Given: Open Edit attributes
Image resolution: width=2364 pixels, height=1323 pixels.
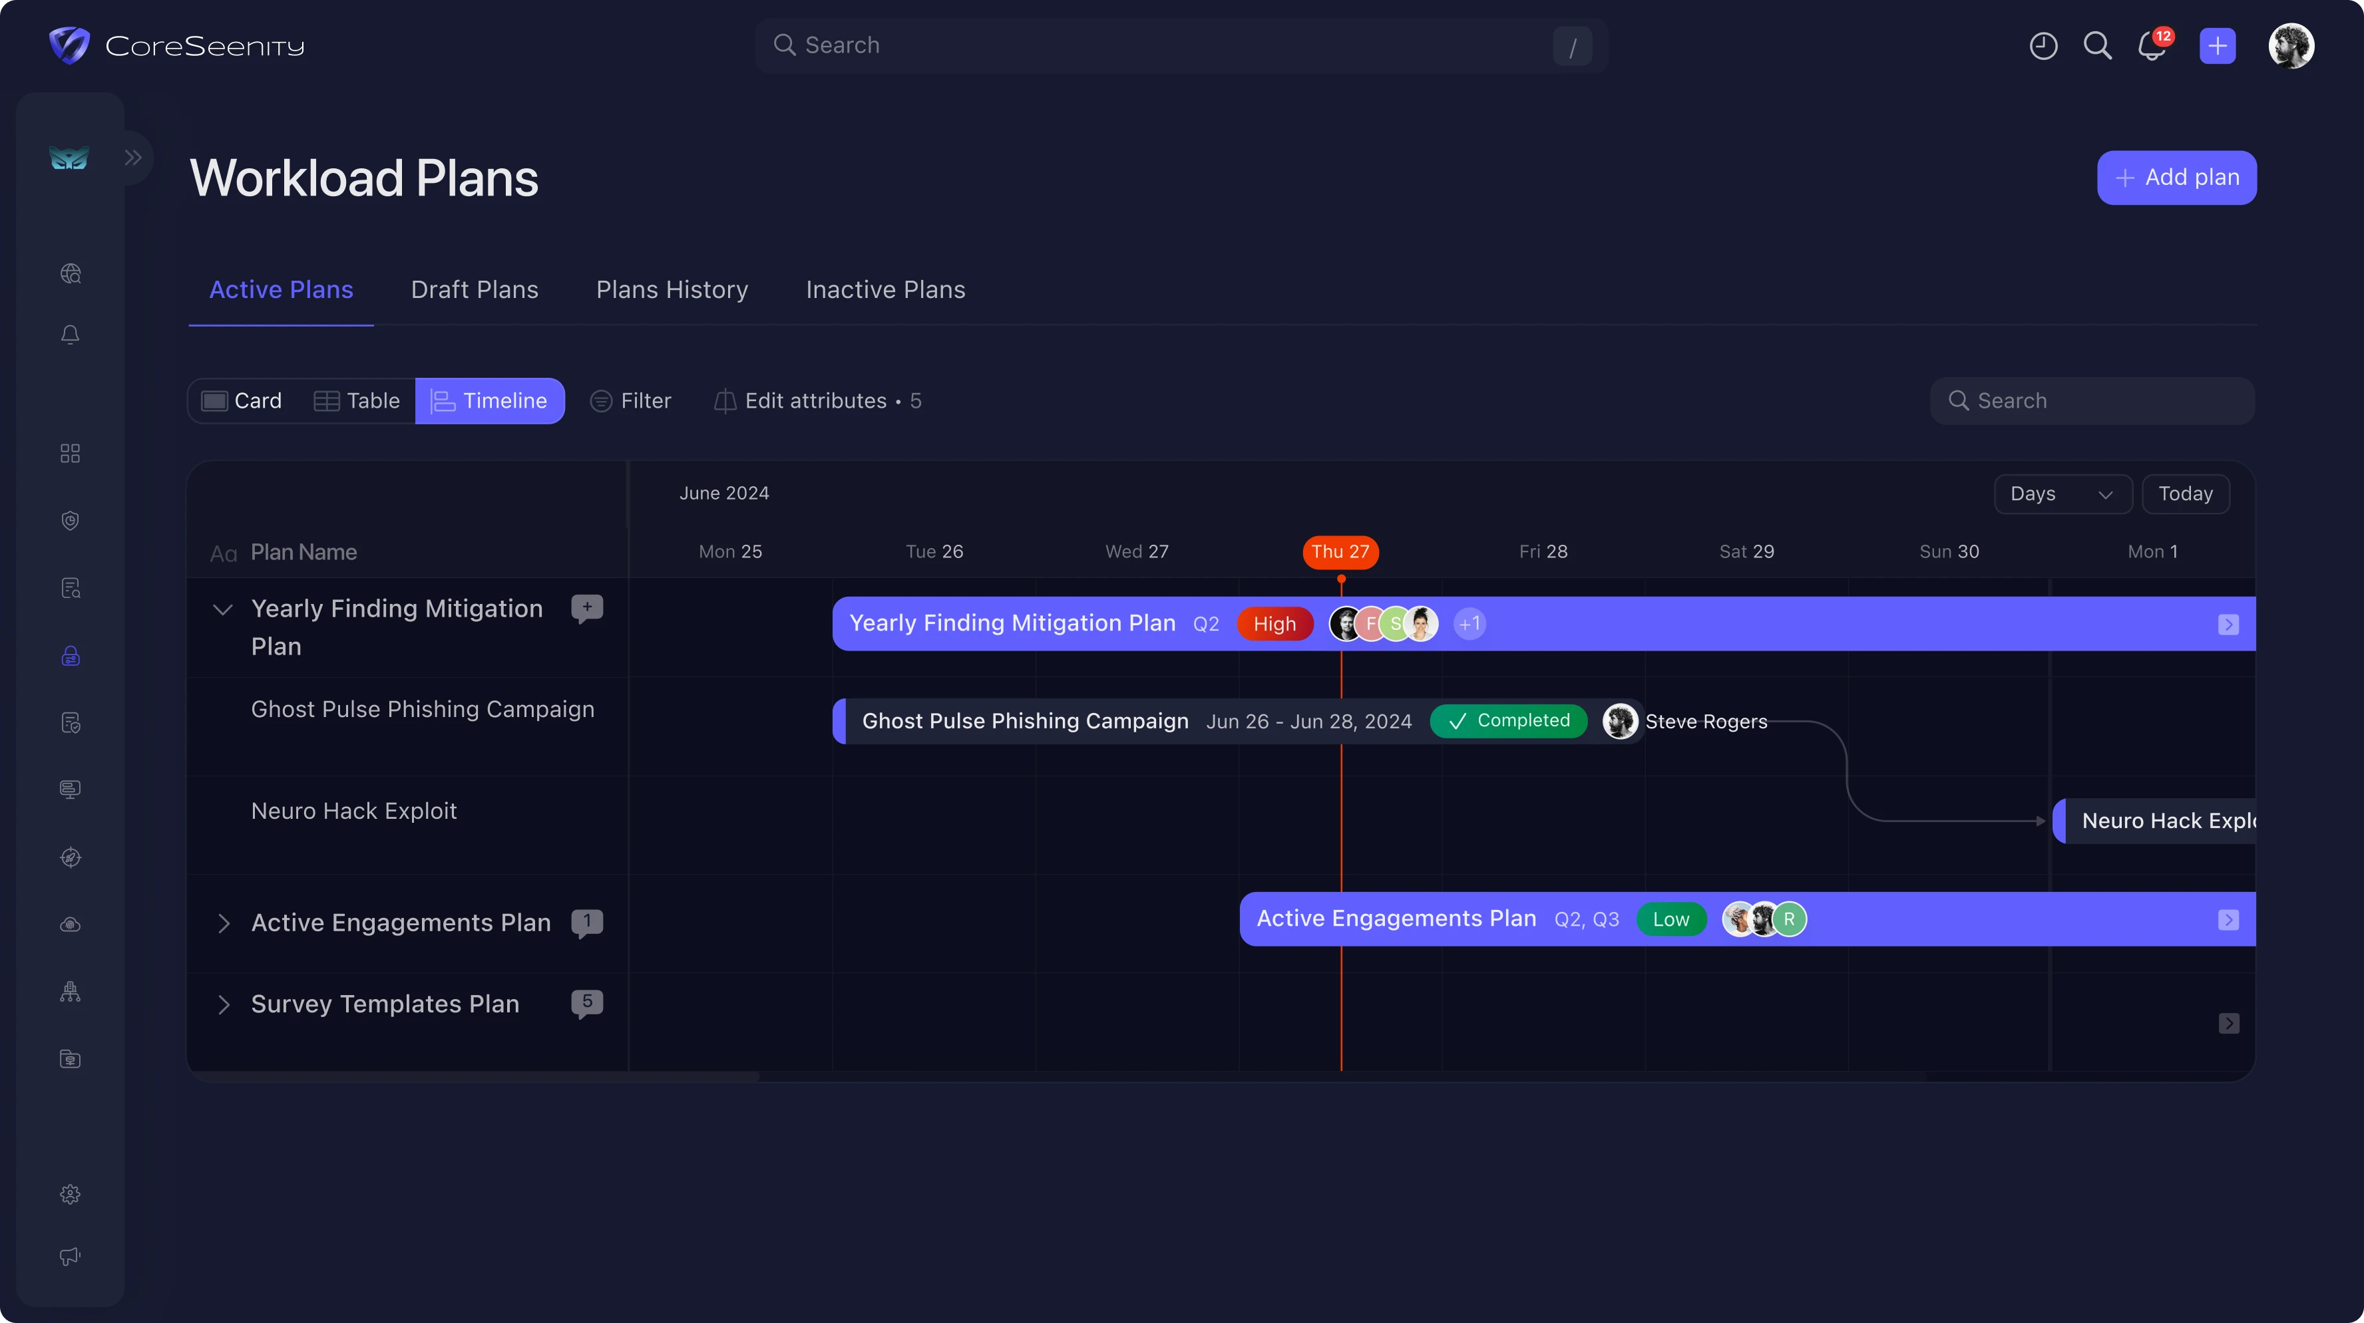Looking at the screenshot, I should [818, 401].
